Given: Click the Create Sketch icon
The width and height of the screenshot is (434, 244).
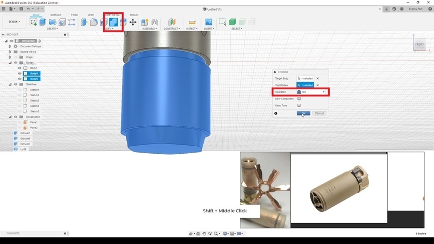Looking at the screenshot, I should (33, 22).
